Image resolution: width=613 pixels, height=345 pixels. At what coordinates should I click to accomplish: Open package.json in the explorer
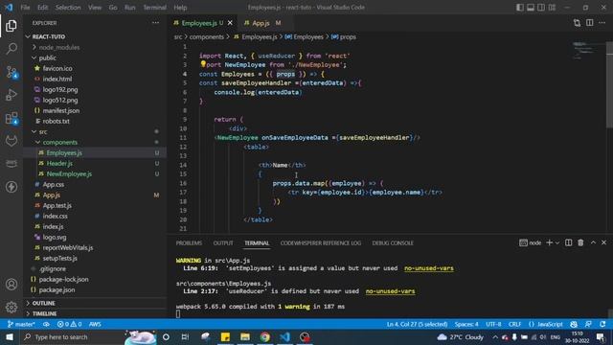click(x=57, y=289)
